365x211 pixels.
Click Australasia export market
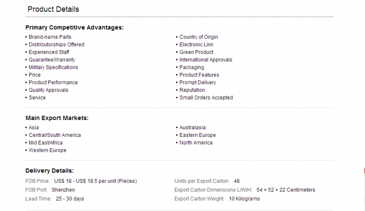(193, 127)
